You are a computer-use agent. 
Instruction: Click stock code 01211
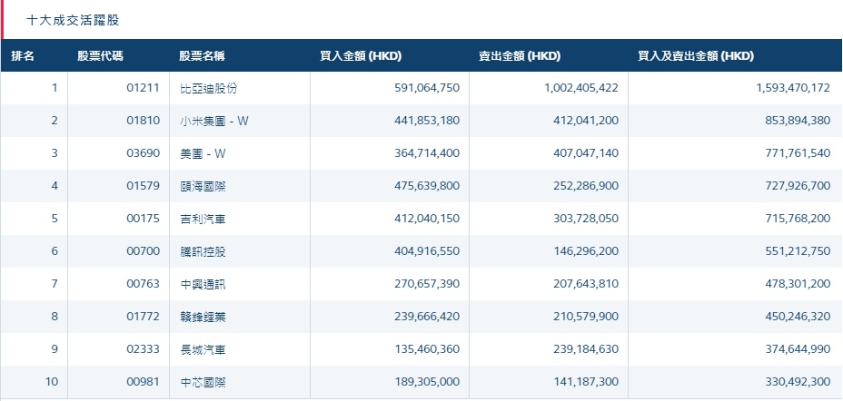[144, 88]
